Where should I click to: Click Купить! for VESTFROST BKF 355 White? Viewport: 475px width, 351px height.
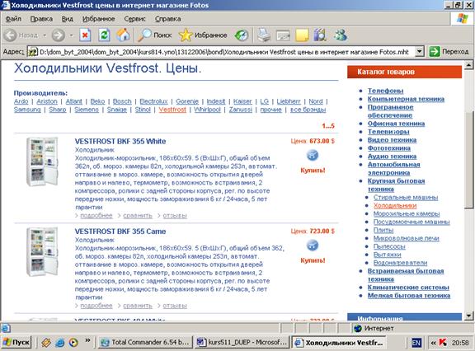pyautogui.click(x=313, y=170)
